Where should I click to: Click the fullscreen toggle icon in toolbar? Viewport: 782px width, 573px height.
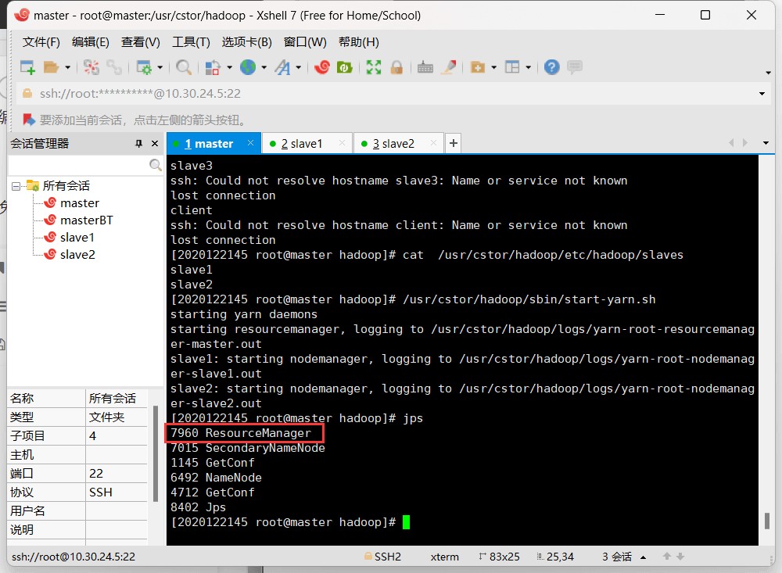tap(374, 68)
